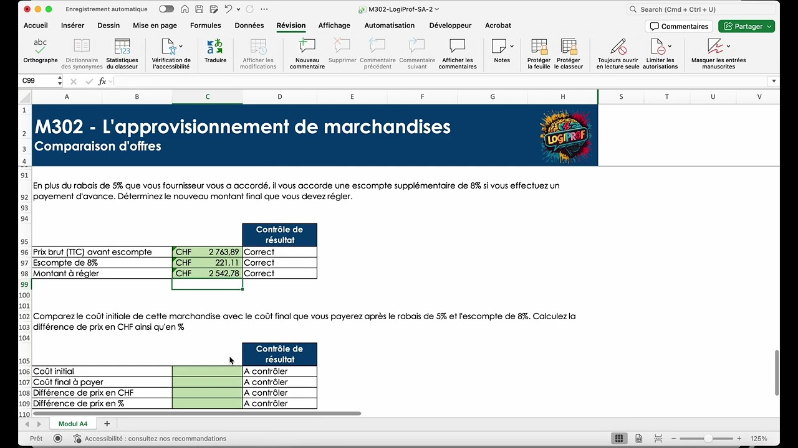
Task: Toggle Enregistrement automatique switch
Action: 166,9
